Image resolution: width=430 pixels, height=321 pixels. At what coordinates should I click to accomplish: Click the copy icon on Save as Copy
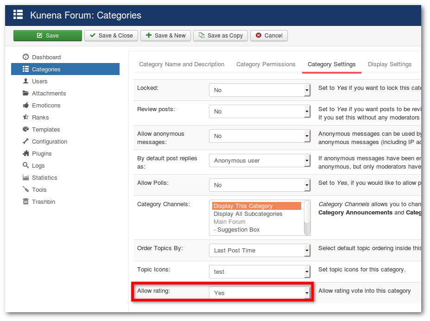point(202,35)
